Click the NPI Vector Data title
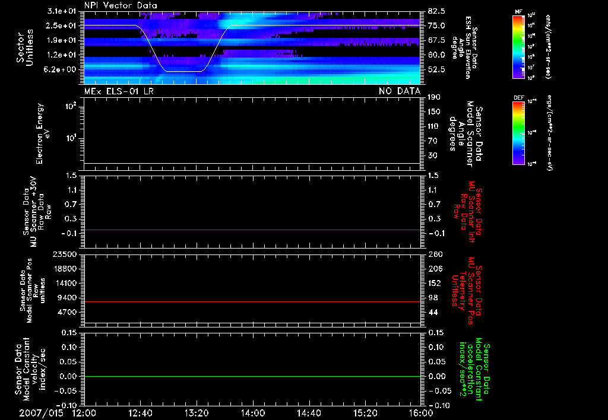This screenshot has height=420, width=608. pos(121,5)
